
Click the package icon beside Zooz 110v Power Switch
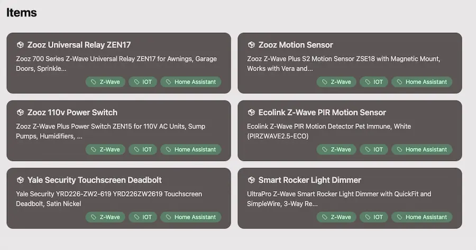click(20, 112)
